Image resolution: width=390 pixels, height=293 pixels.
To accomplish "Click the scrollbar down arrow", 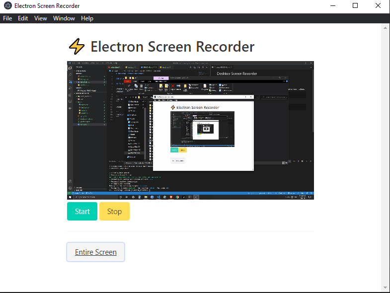I will 385,288.
